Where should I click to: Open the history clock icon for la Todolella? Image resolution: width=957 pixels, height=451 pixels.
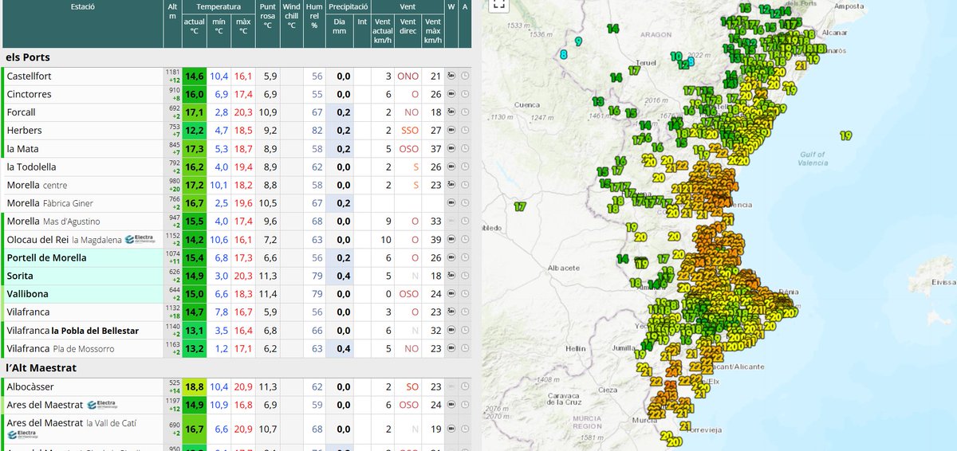click(x=465, y=167)
